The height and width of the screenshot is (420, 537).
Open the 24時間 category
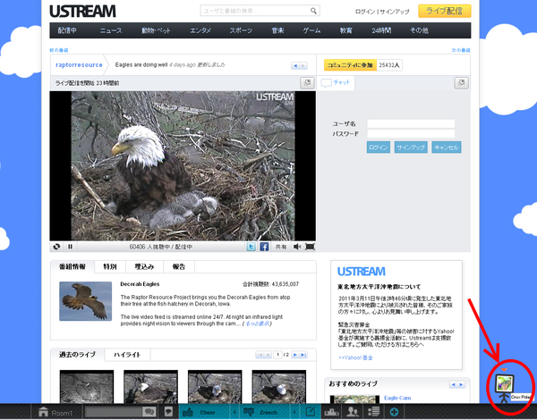click(381, 30)
